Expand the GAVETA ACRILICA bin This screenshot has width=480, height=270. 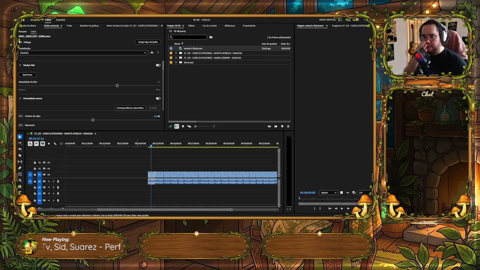click(x=176, y=53)
